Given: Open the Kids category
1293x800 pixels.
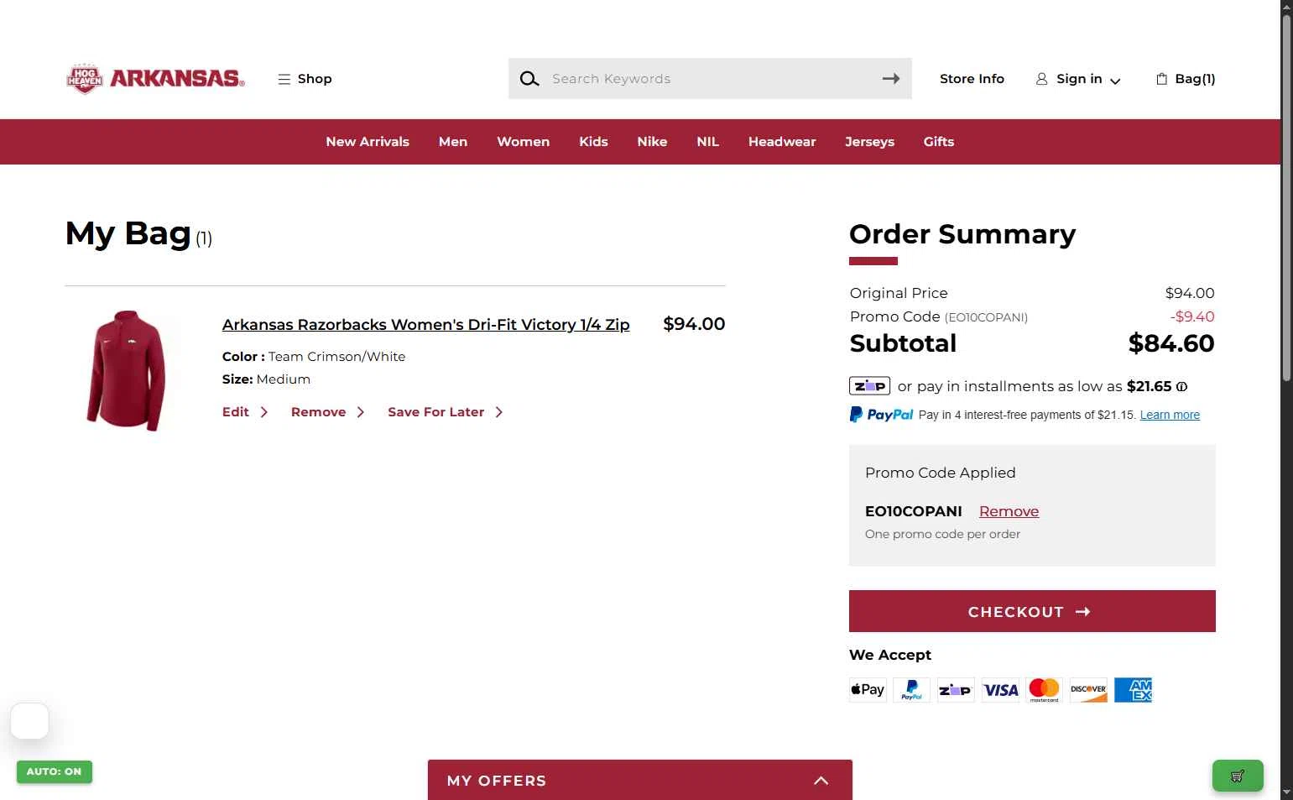Looking at the screenshot, I should coord(593,142).
